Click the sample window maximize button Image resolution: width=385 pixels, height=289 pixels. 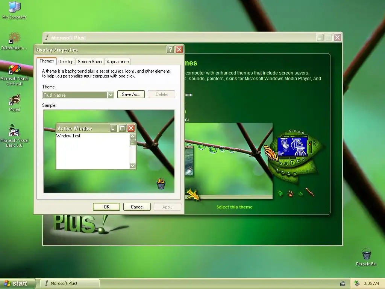[122, 128]
